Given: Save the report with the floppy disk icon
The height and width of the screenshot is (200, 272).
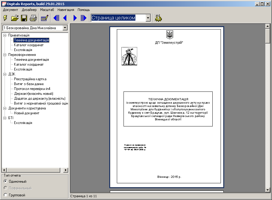Looking at the screenshot, I should [24, 18].
